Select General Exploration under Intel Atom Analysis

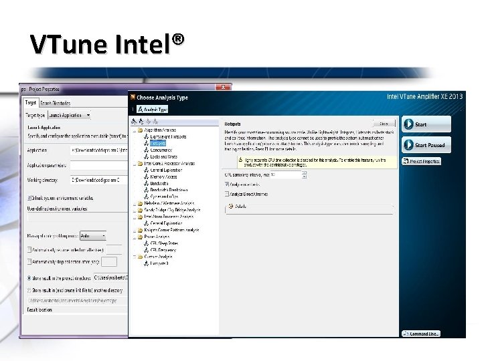[x=166, y=223]
